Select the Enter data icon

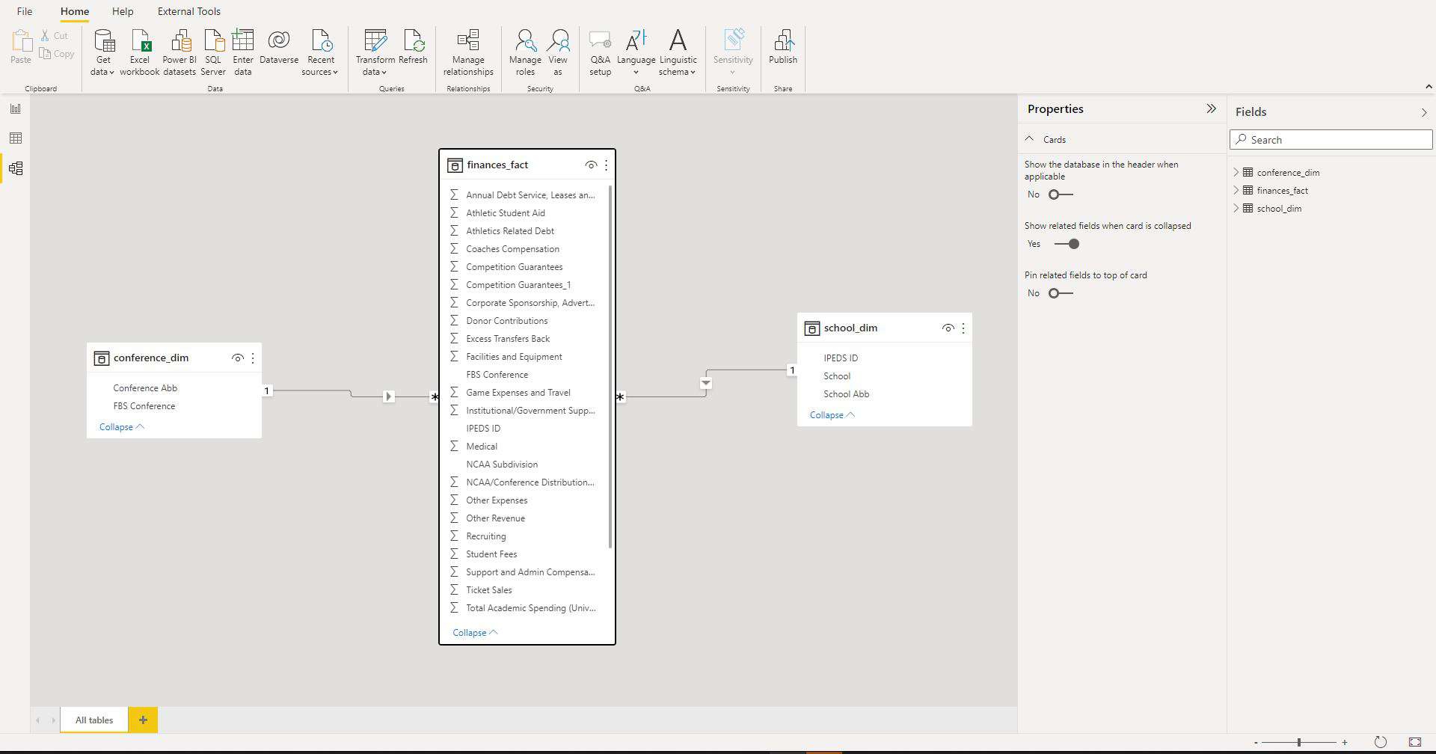(242, 51)
